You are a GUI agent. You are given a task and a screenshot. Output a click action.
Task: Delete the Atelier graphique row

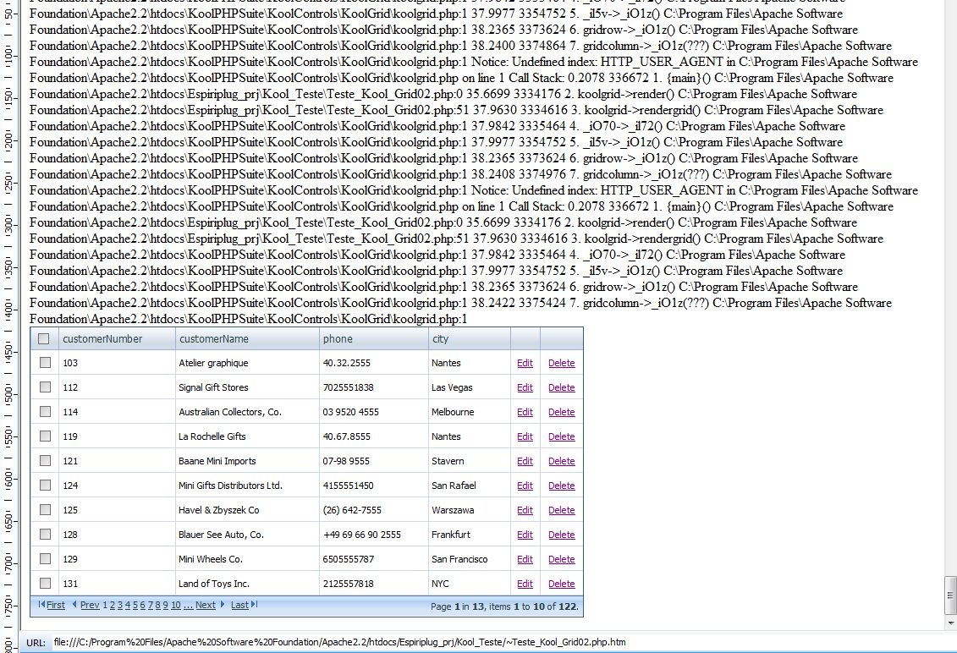[562, 363]
